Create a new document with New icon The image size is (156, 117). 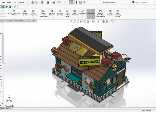pyautogui.click(x=36, y=2)
